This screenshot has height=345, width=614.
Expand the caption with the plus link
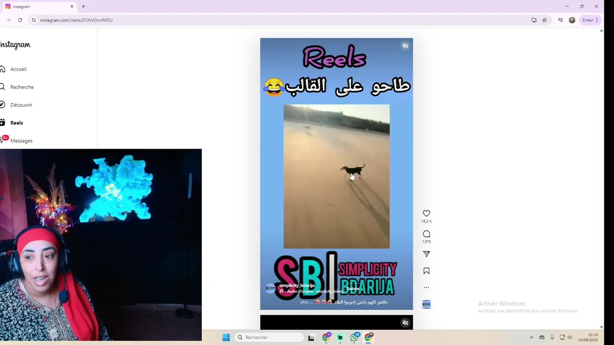306,302
